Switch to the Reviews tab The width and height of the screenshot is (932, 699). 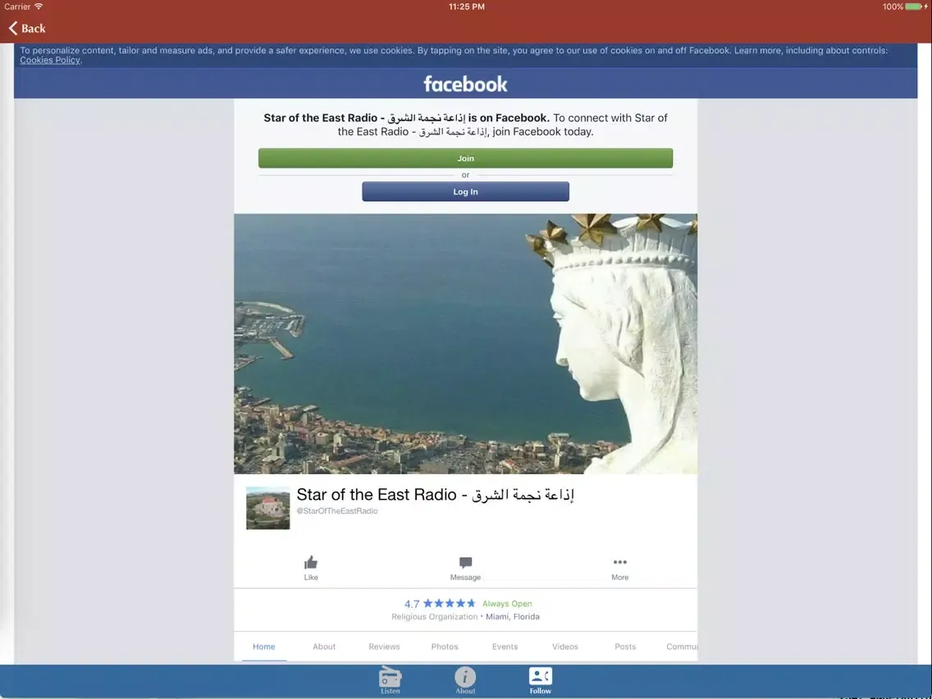[x=384, y=646]
